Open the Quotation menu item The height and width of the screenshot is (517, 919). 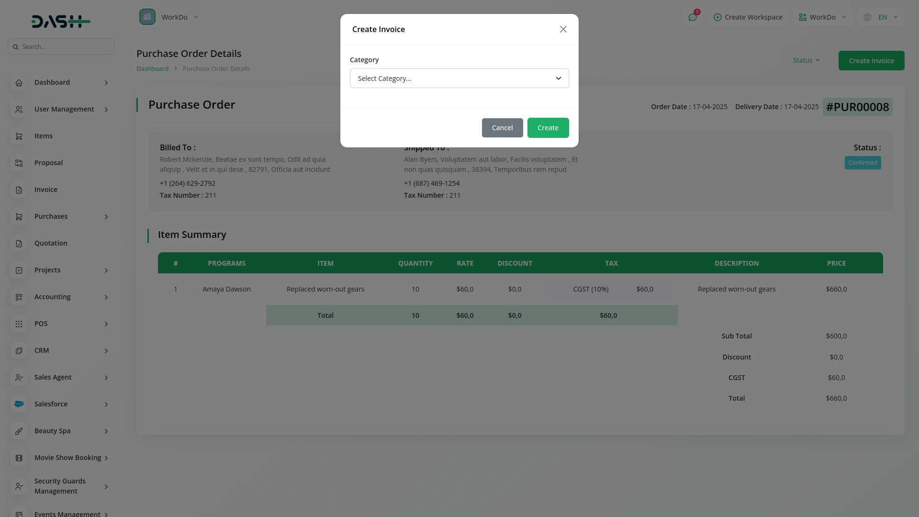(51, 243)
